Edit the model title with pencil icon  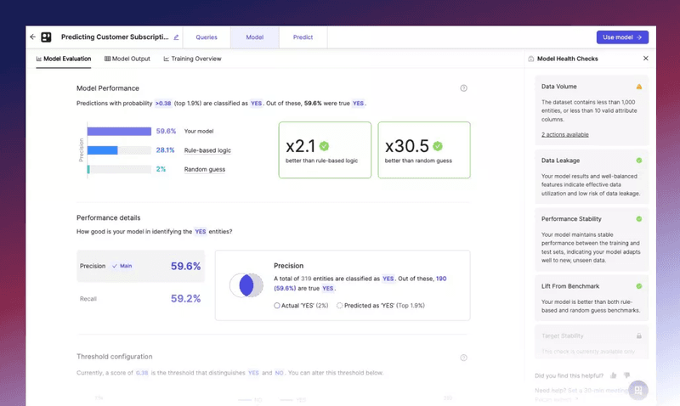(176, 37)
